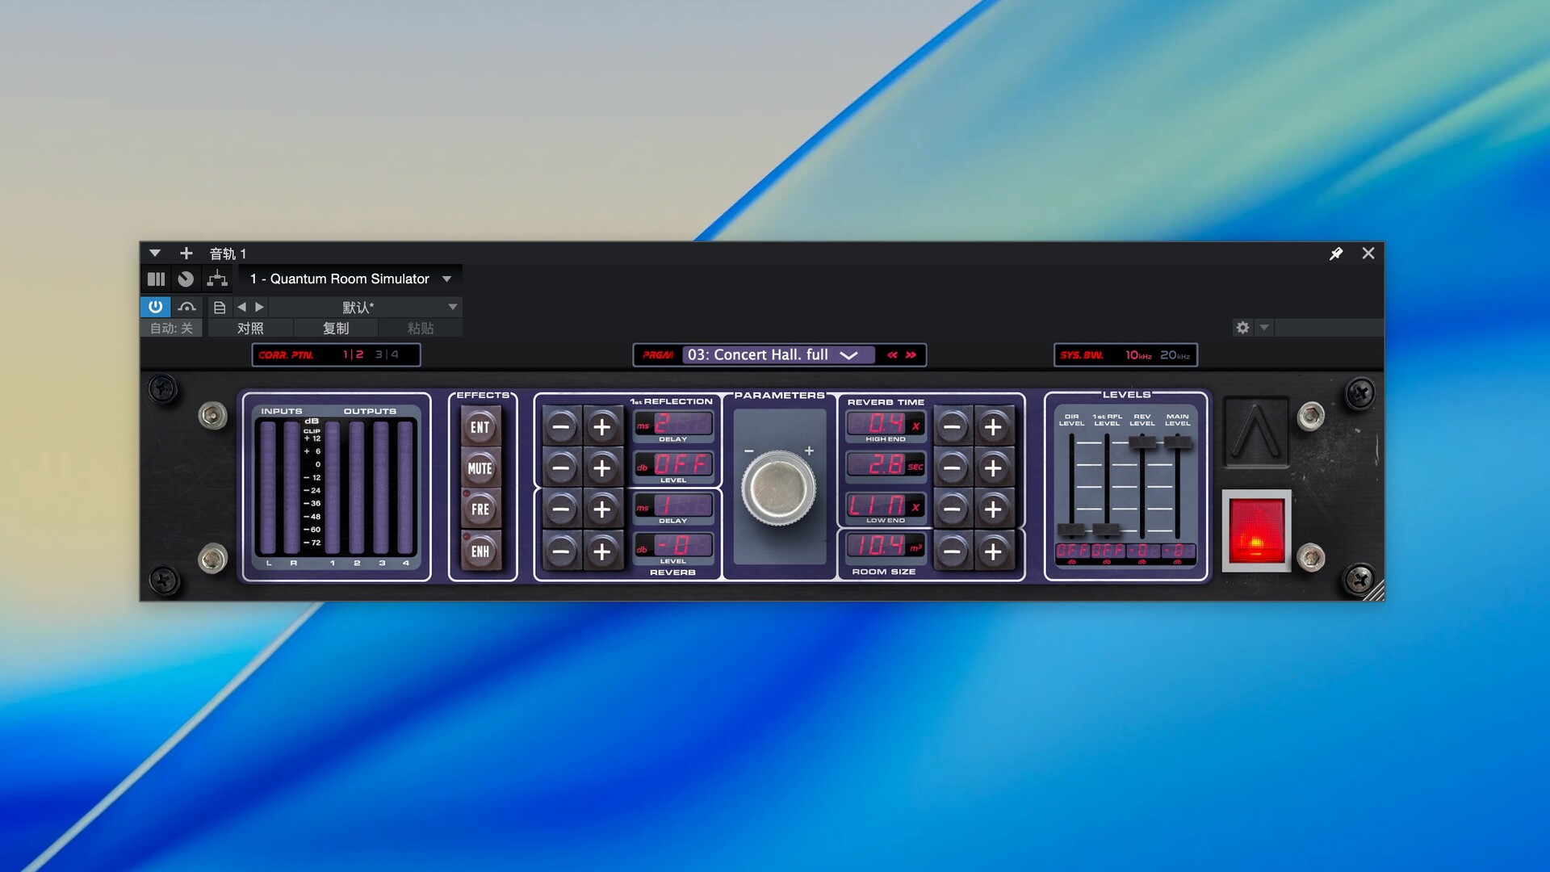Image resolution: width=1550 pixels, height=872 pixels.
Task: Toggle the red illuminated power switch
Action: [1256, 530]
